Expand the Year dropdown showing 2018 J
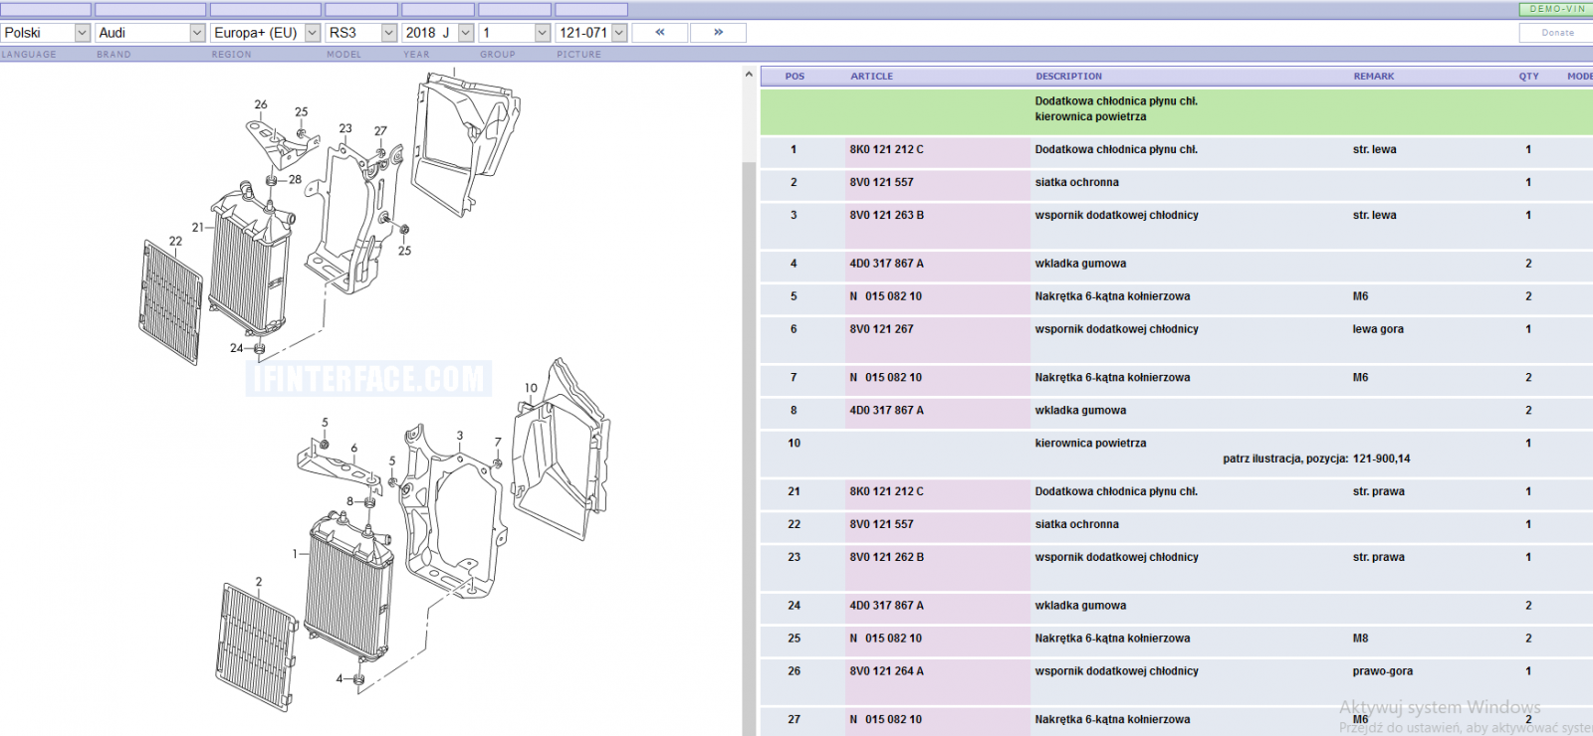Viewport: 1593px width, 736px height. 438,33
